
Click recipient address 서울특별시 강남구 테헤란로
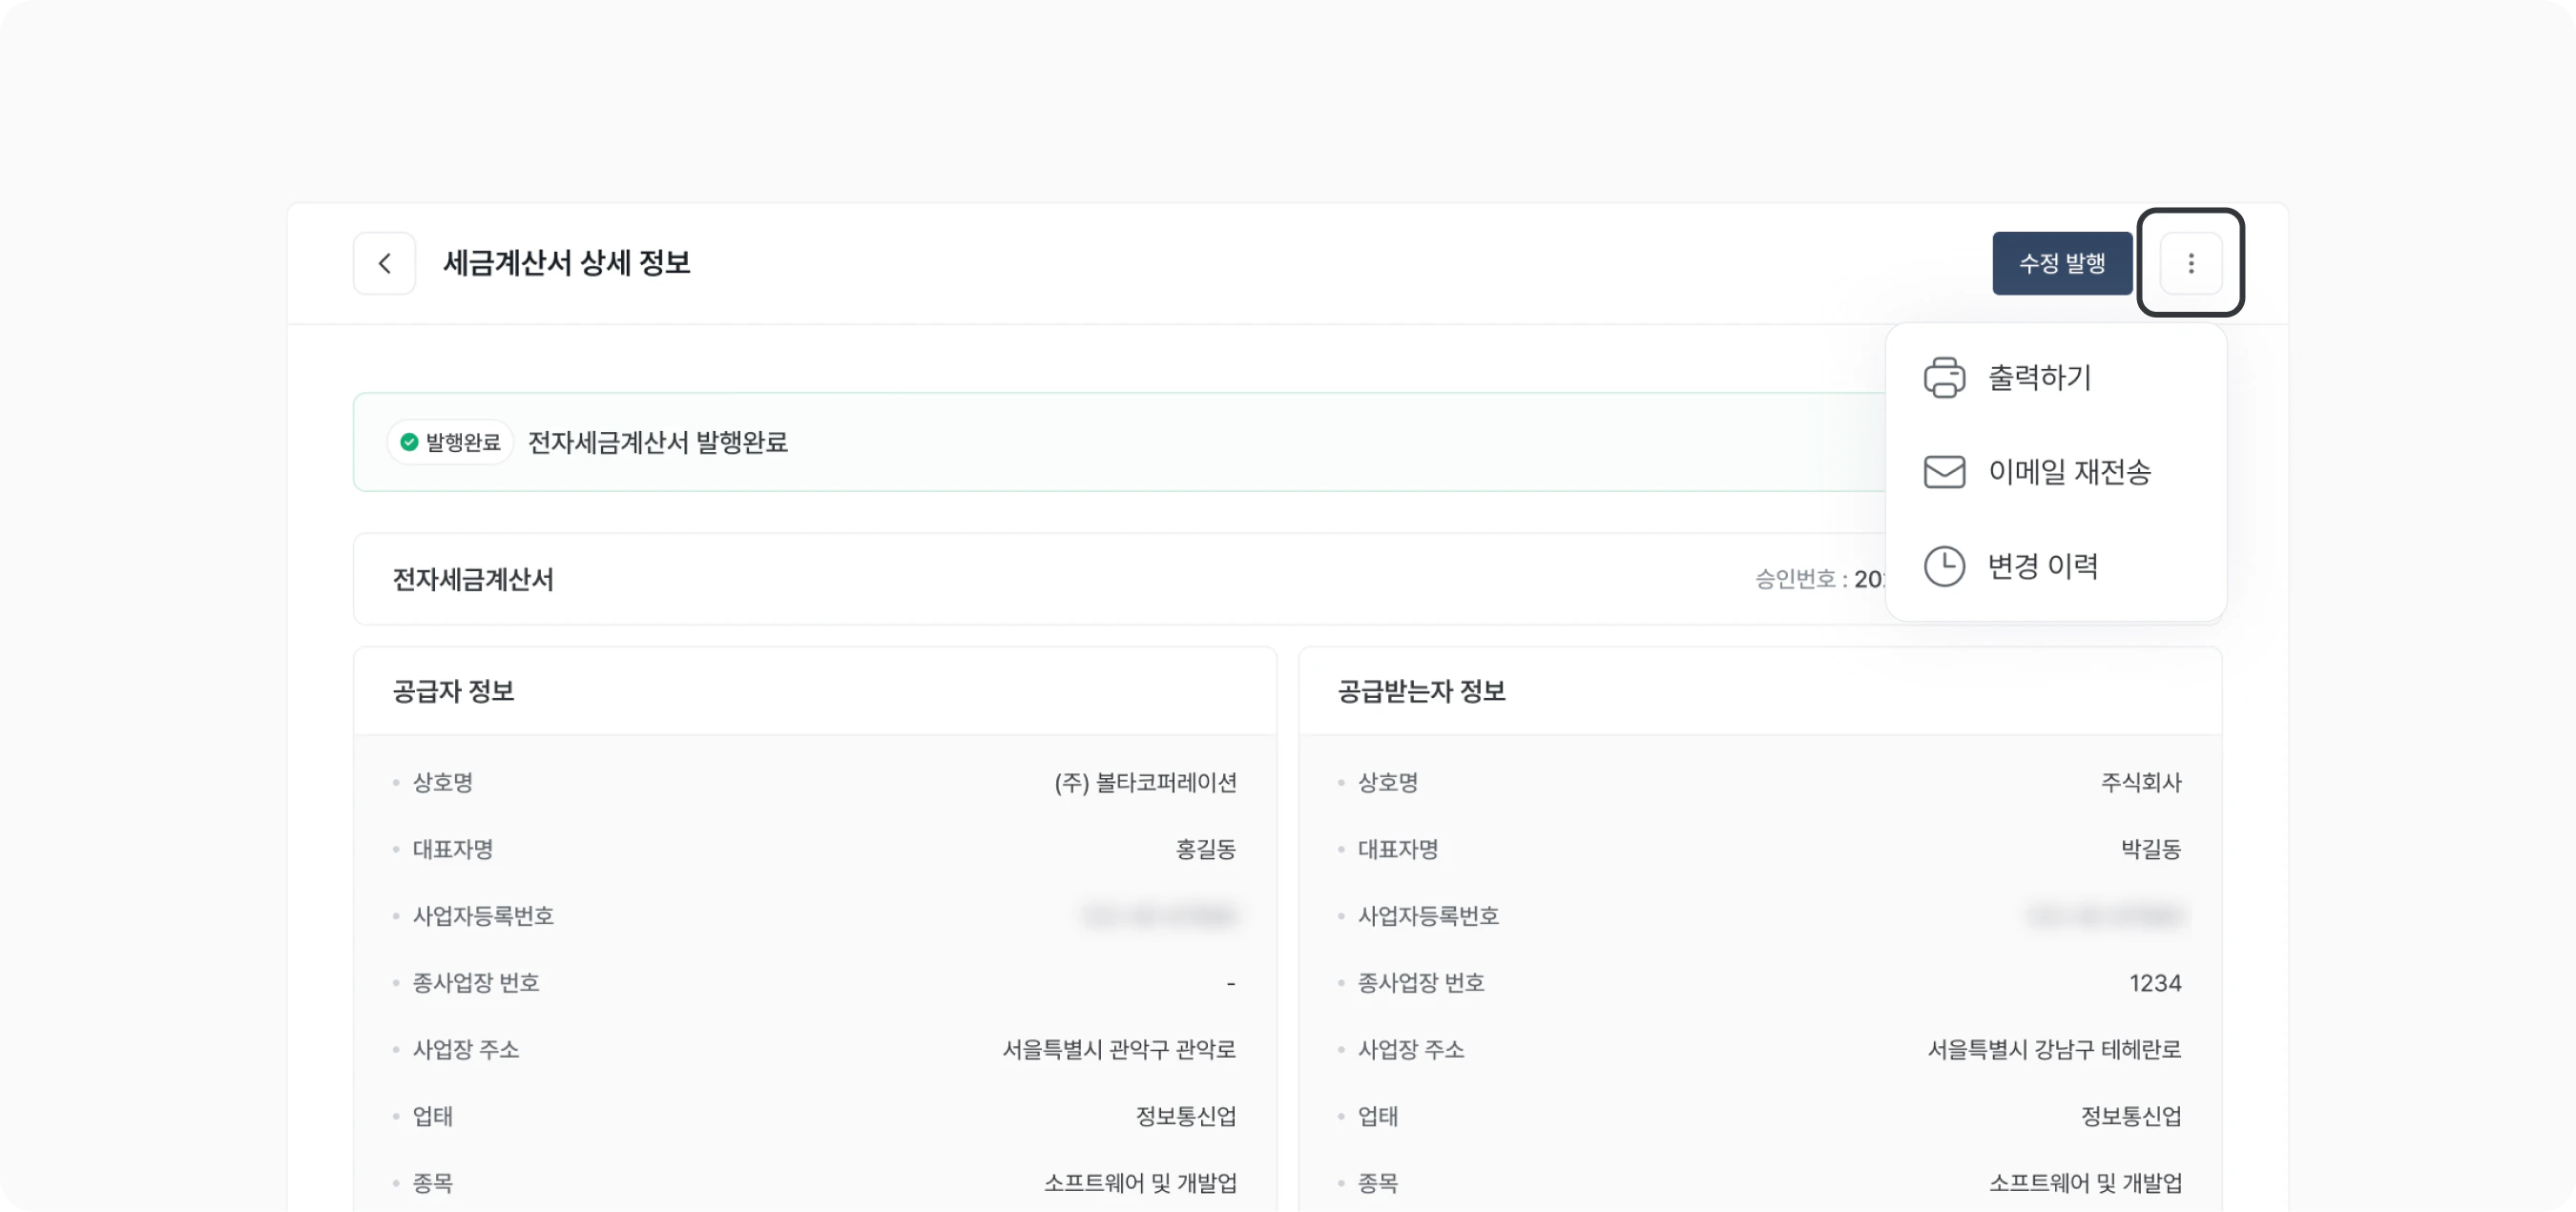[2055, 1049]
